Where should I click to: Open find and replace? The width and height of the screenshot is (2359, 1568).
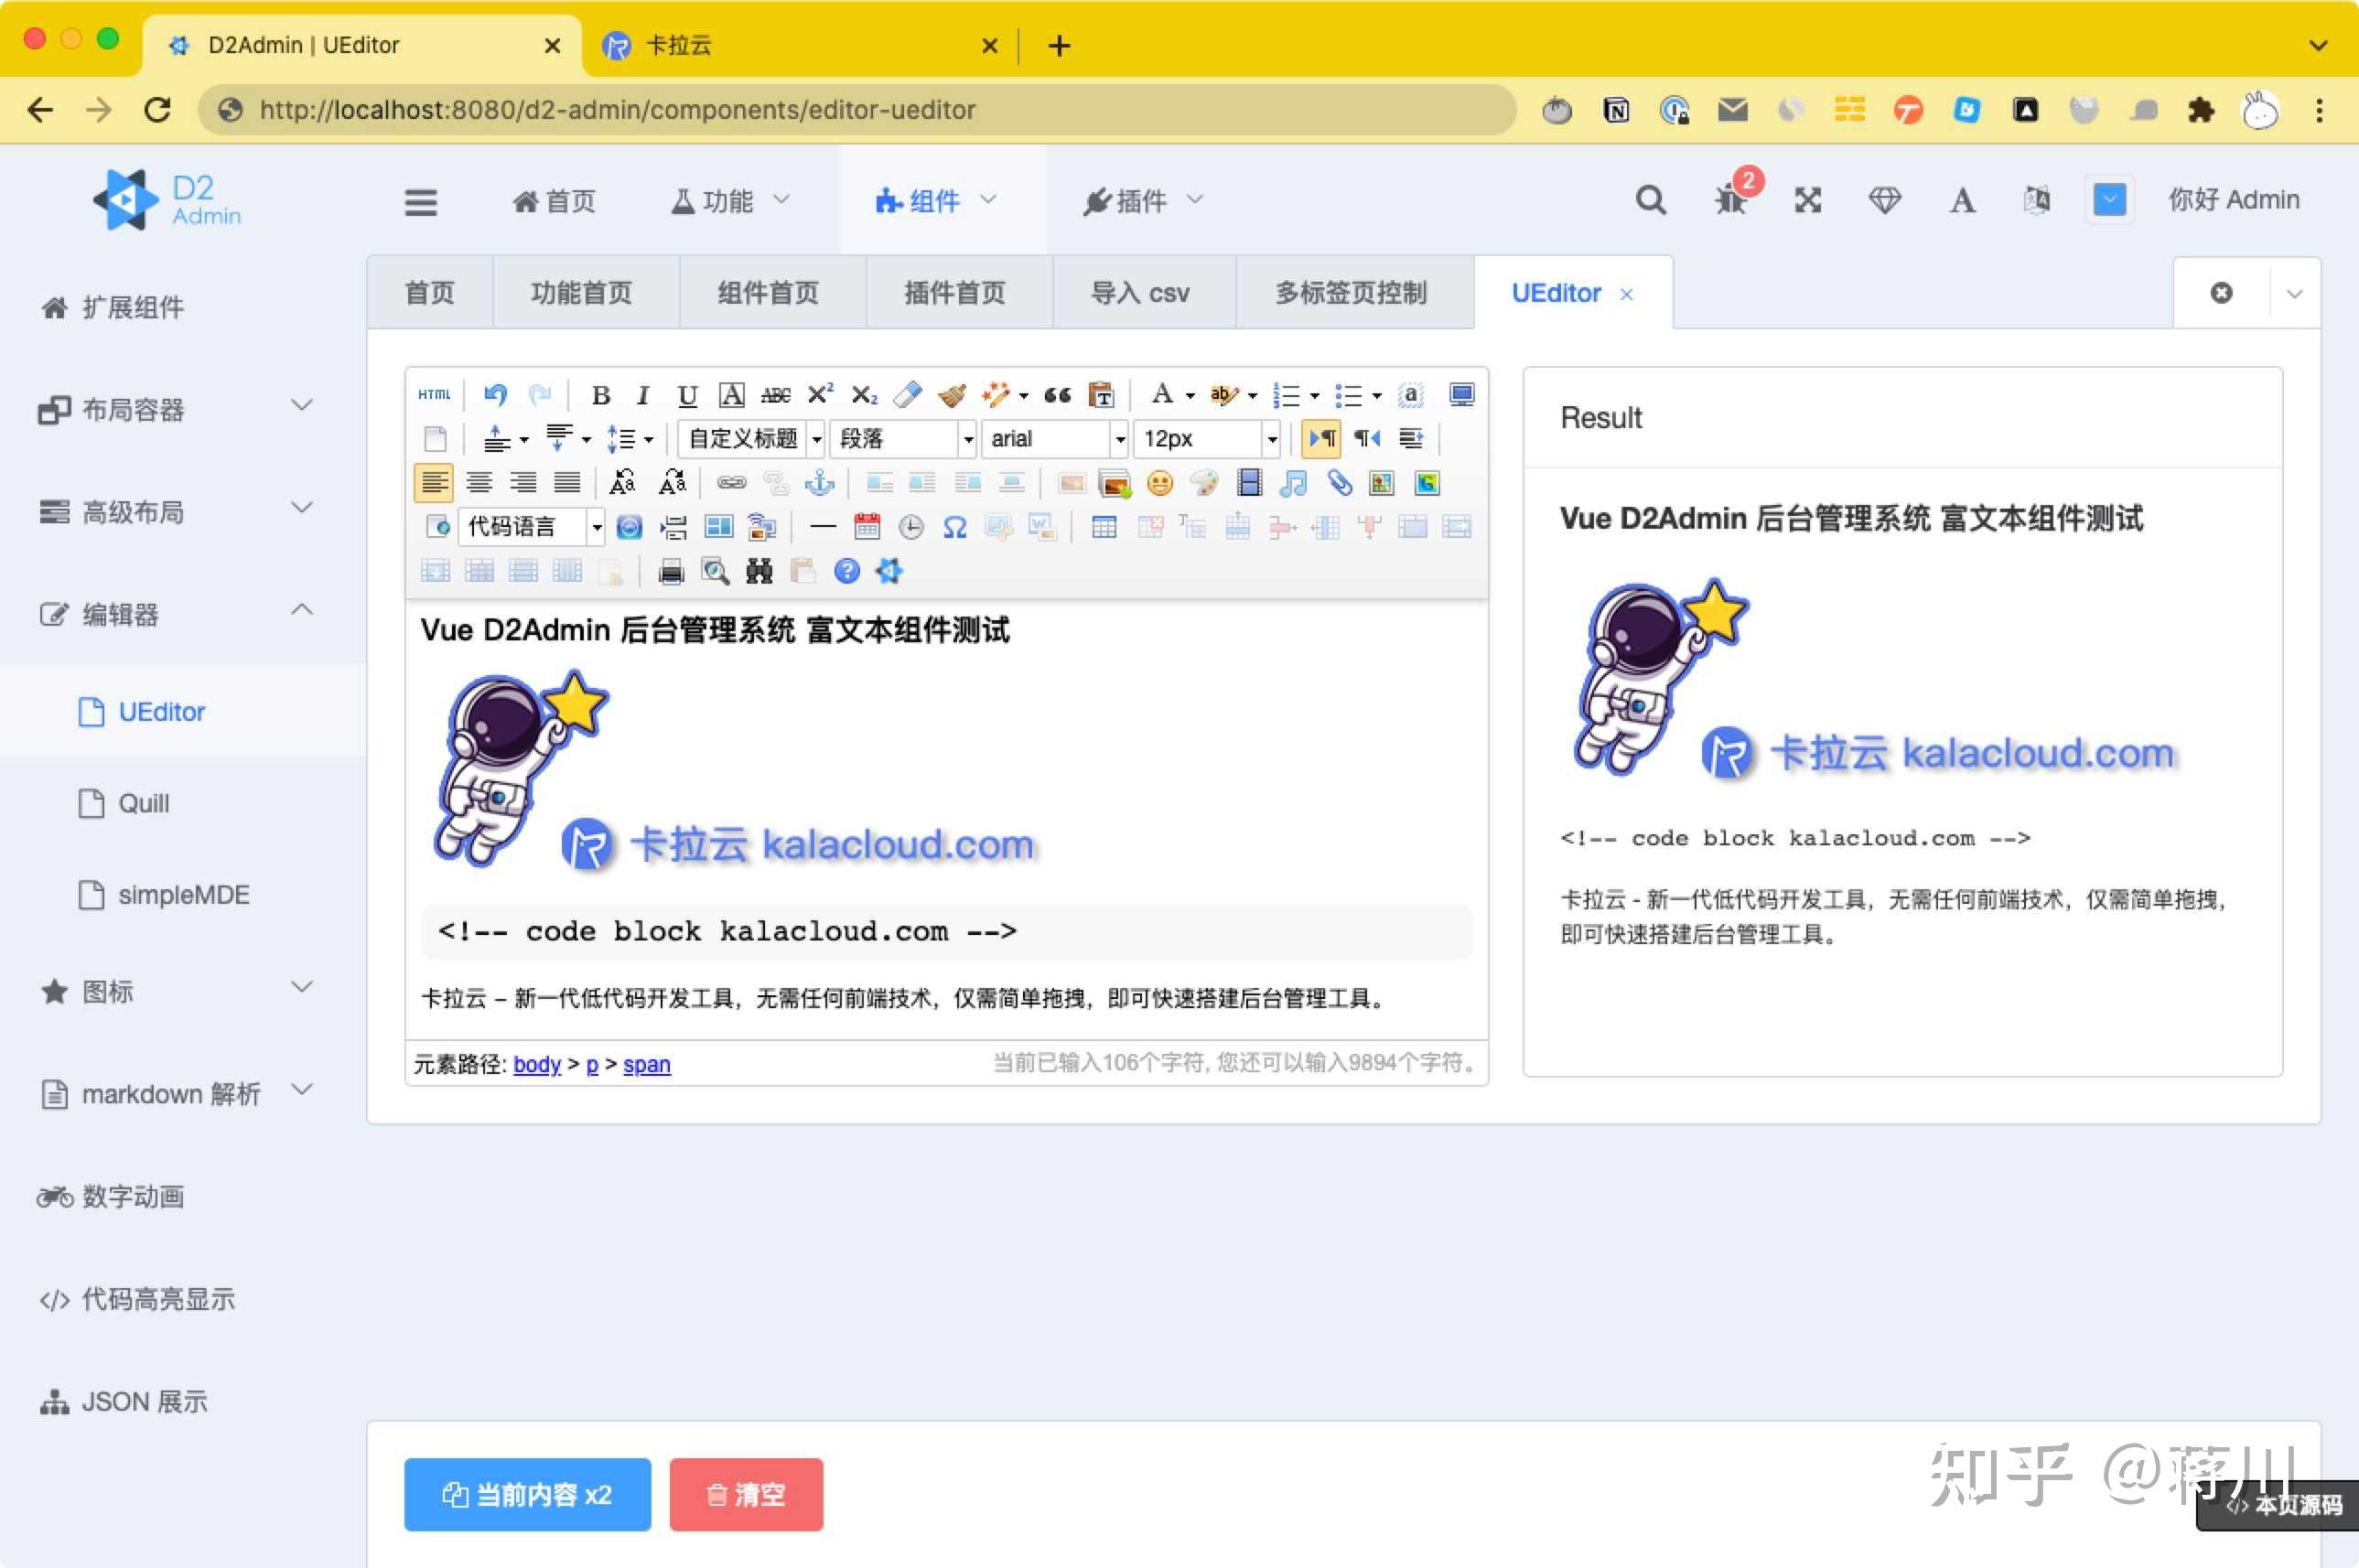pyautogui.click(x=759, y=571)
